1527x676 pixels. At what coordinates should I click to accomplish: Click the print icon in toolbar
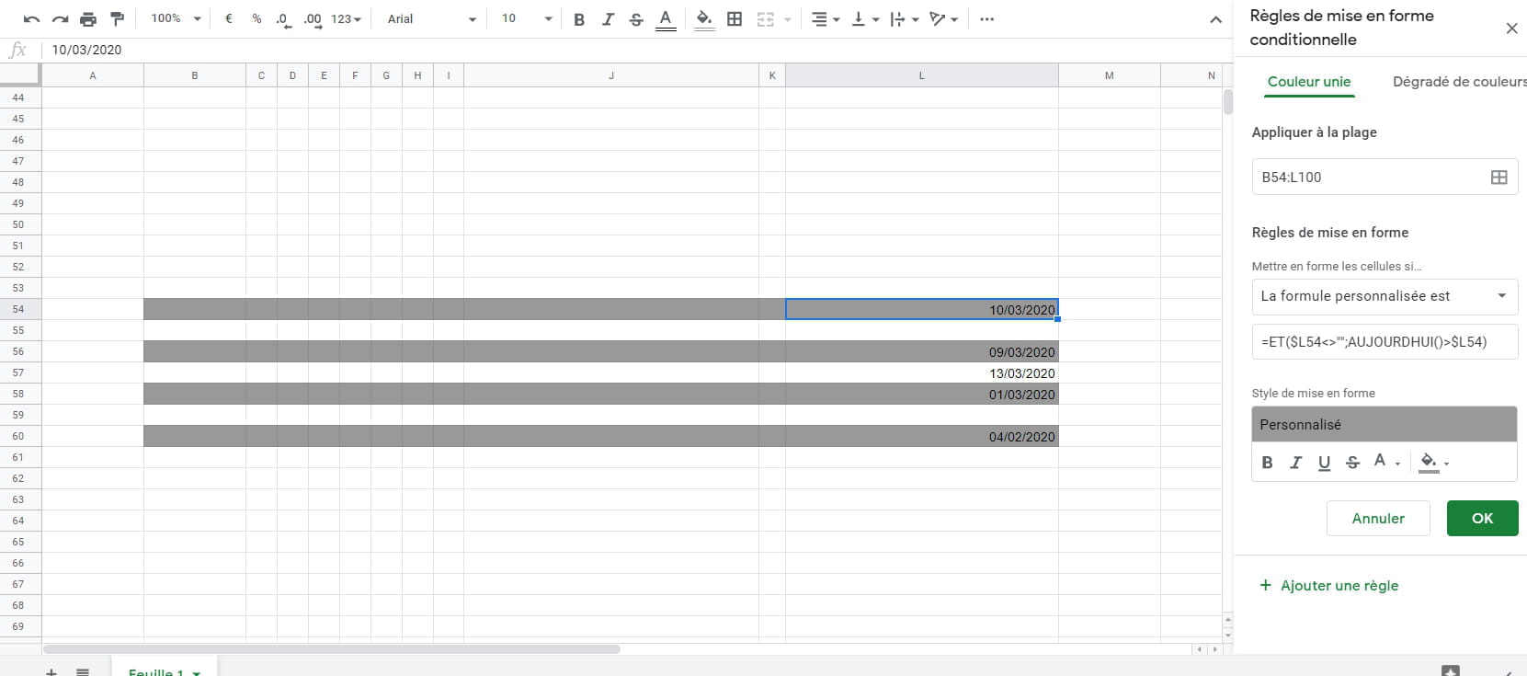(x=88, y=19)
